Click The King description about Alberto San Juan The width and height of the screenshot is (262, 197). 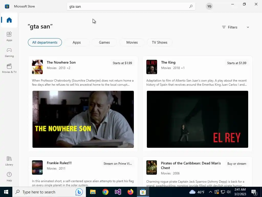196,82
